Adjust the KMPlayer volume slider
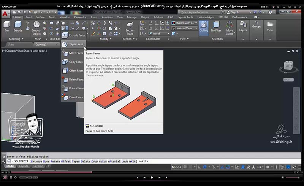This screenshot has width=304, height=186. (293, 178)
